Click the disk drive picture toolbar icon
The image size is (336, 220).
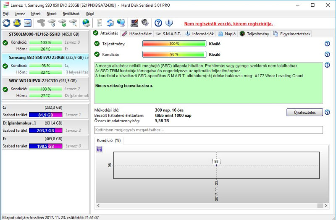click(27, 23)
